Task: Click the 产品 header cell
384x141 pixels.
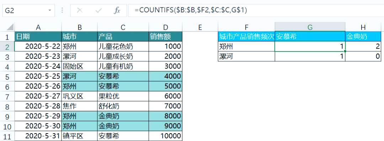Action: tap(123, 37)
